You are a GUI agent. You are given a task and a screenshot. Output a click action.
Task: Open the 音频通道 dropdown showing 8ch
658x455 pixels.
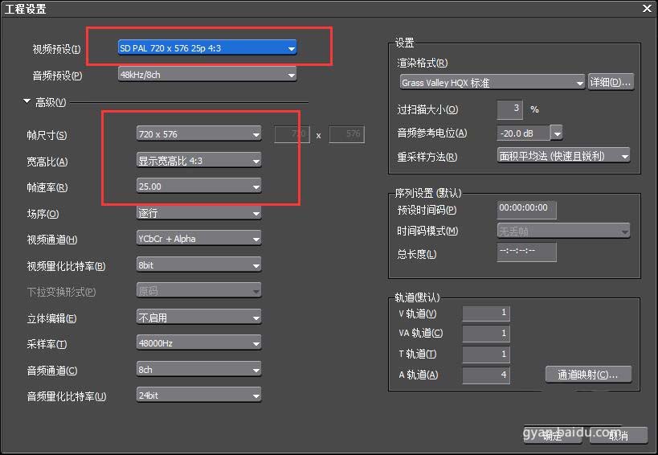coord(198,370)
